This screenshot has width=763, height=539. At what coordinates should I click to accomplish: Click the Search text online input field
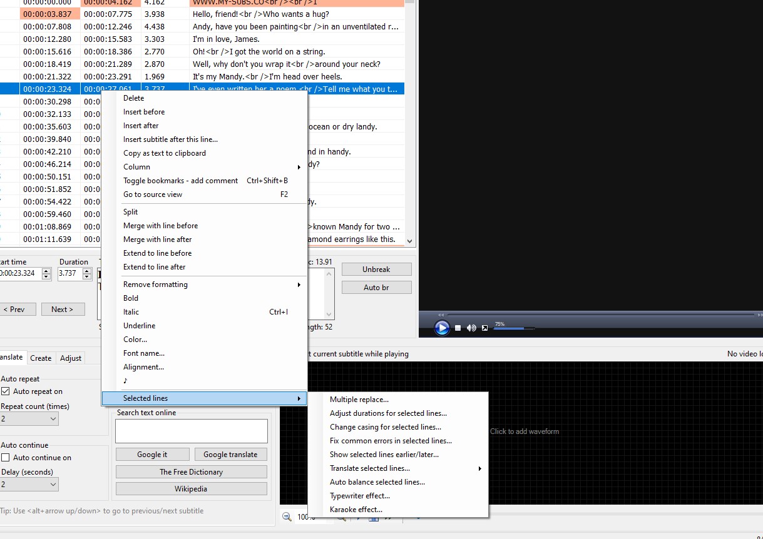[191, 431]
